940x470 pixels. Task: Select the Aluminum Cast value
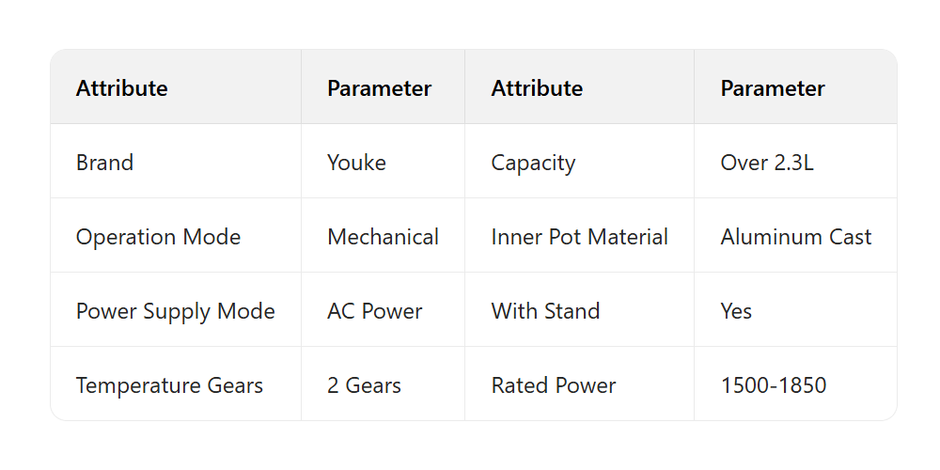click(x=796, y=237)
